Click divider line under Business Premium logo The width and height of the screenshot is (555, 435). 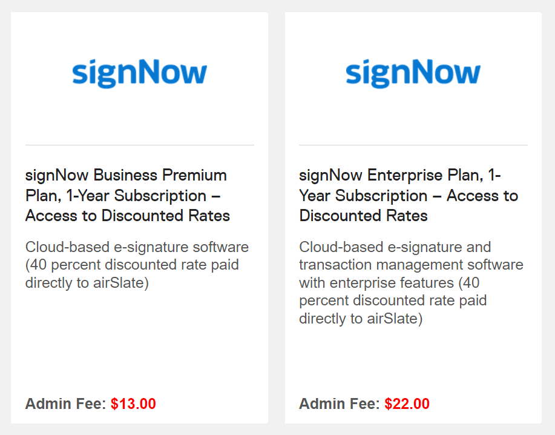coord(139,145)
